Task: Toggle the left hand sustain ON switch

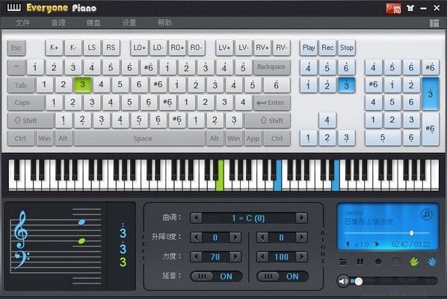Action: point(216,276)
